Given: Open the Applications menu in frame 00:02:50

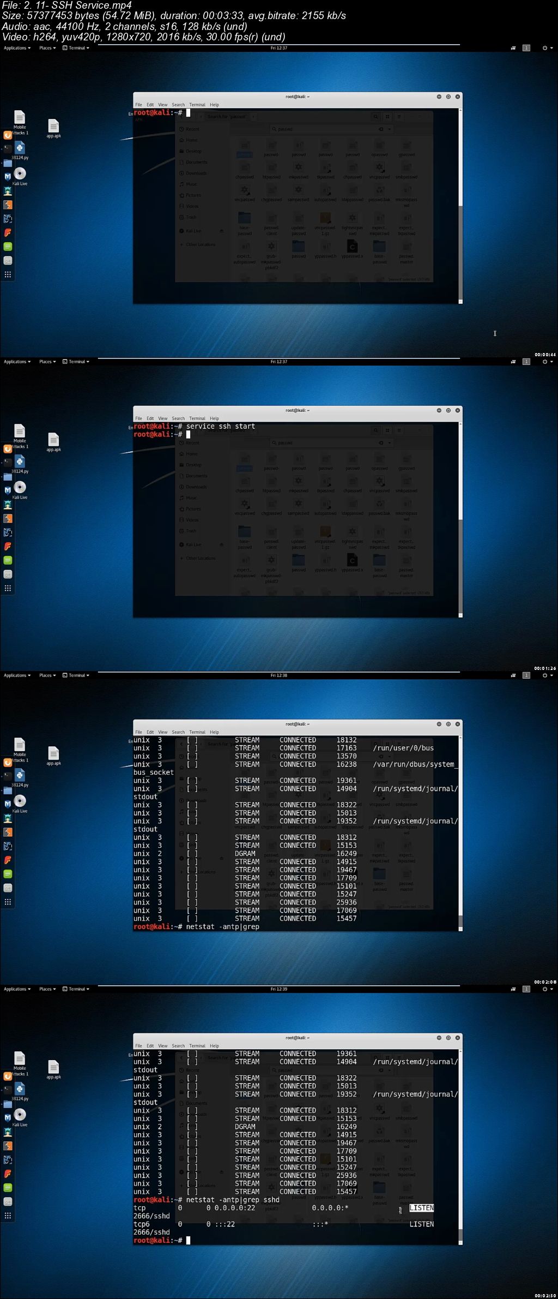Looking at the screenshot, I should tap(17, 989).
